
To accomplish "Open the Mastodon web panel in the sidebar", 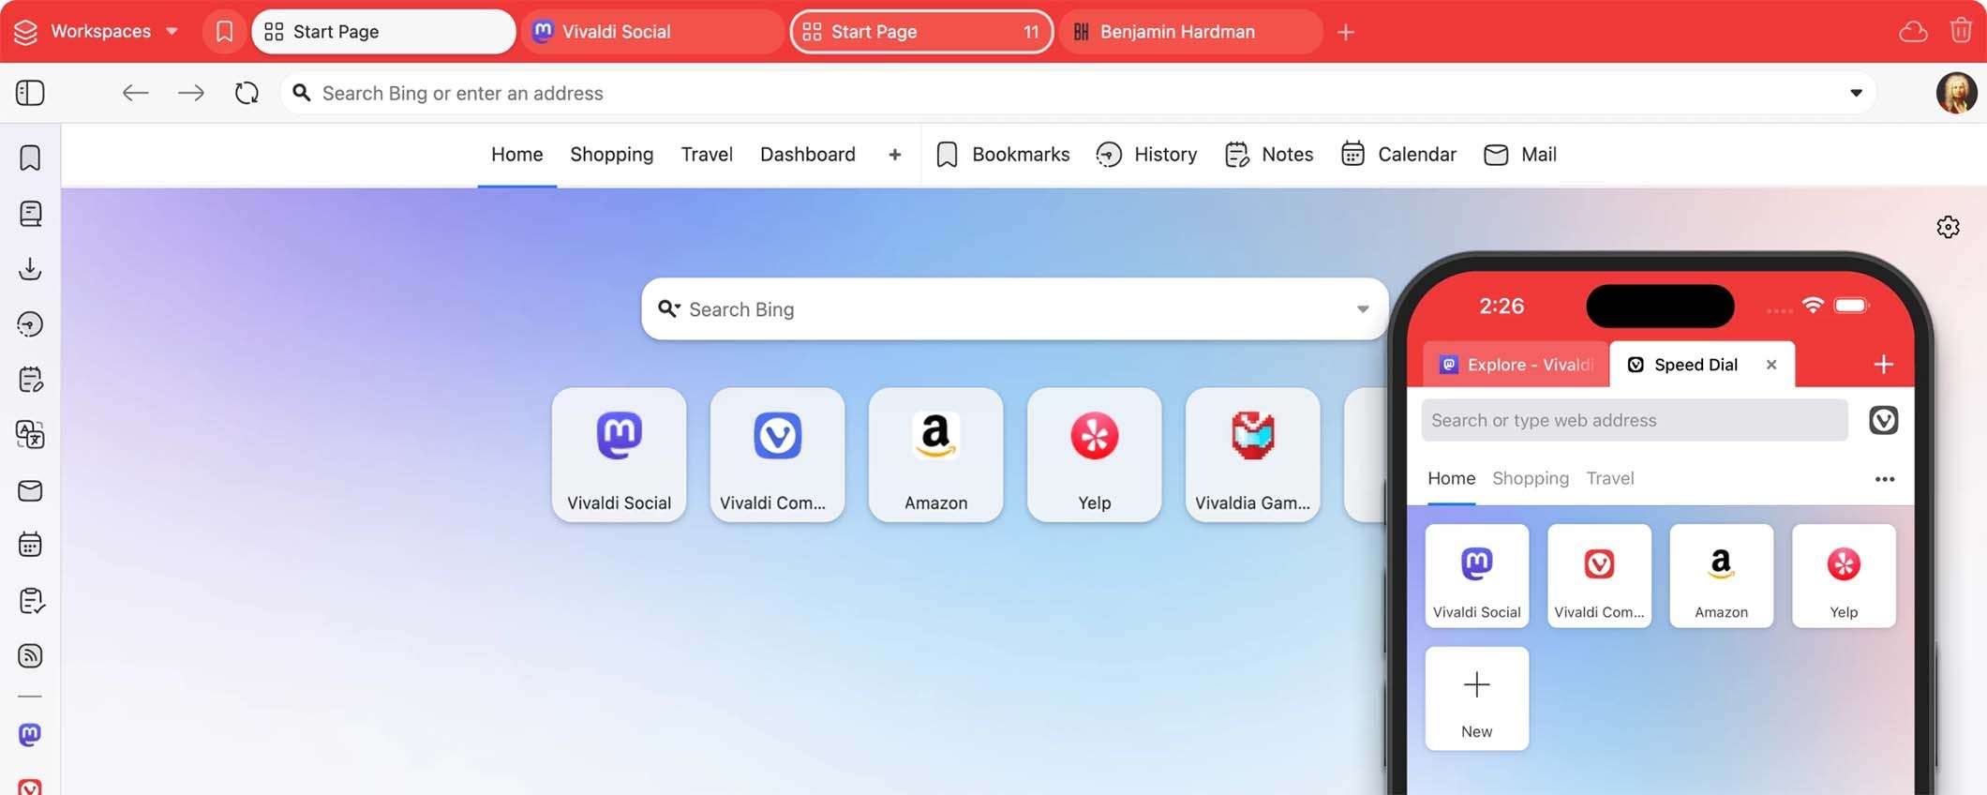I will tap(30, 735).
